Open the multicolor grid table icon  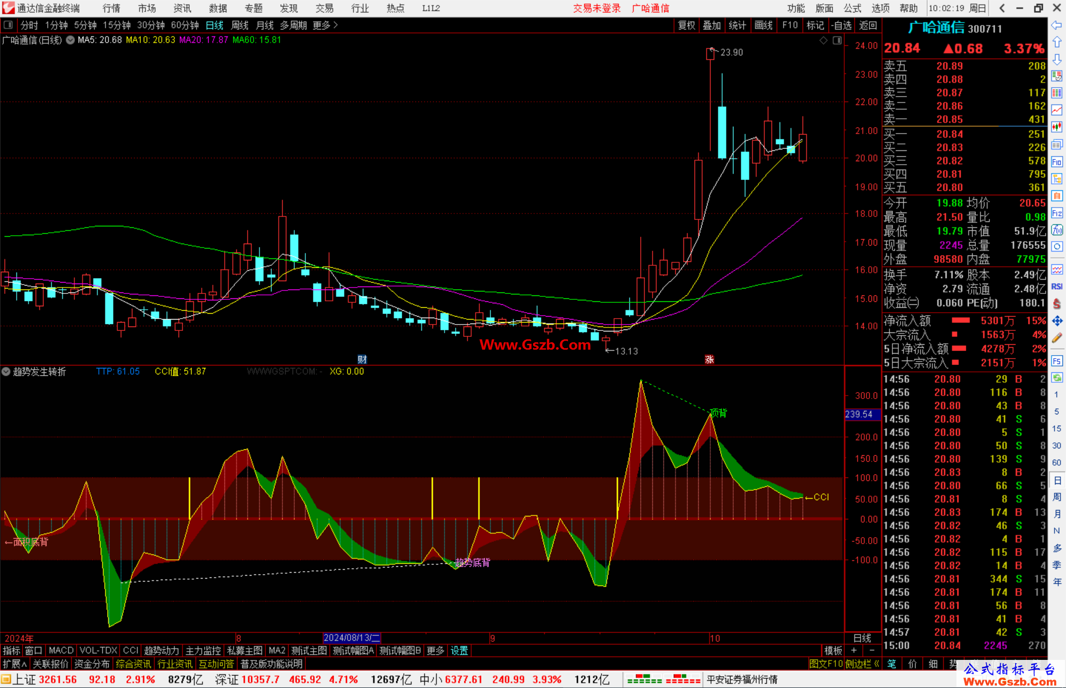tap(1057, 93)
